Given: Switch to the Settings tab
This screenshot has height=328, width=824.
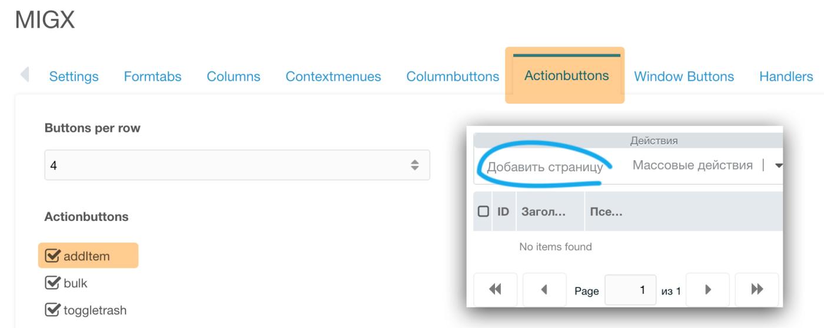Looking at the screenshot, I should click(x=74, y=77).
